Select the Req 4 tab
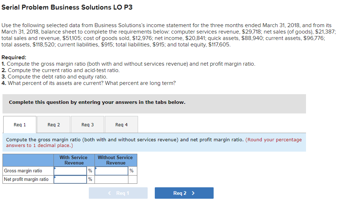This screenshot has height=208, width=357. click(x=121, y=124)
